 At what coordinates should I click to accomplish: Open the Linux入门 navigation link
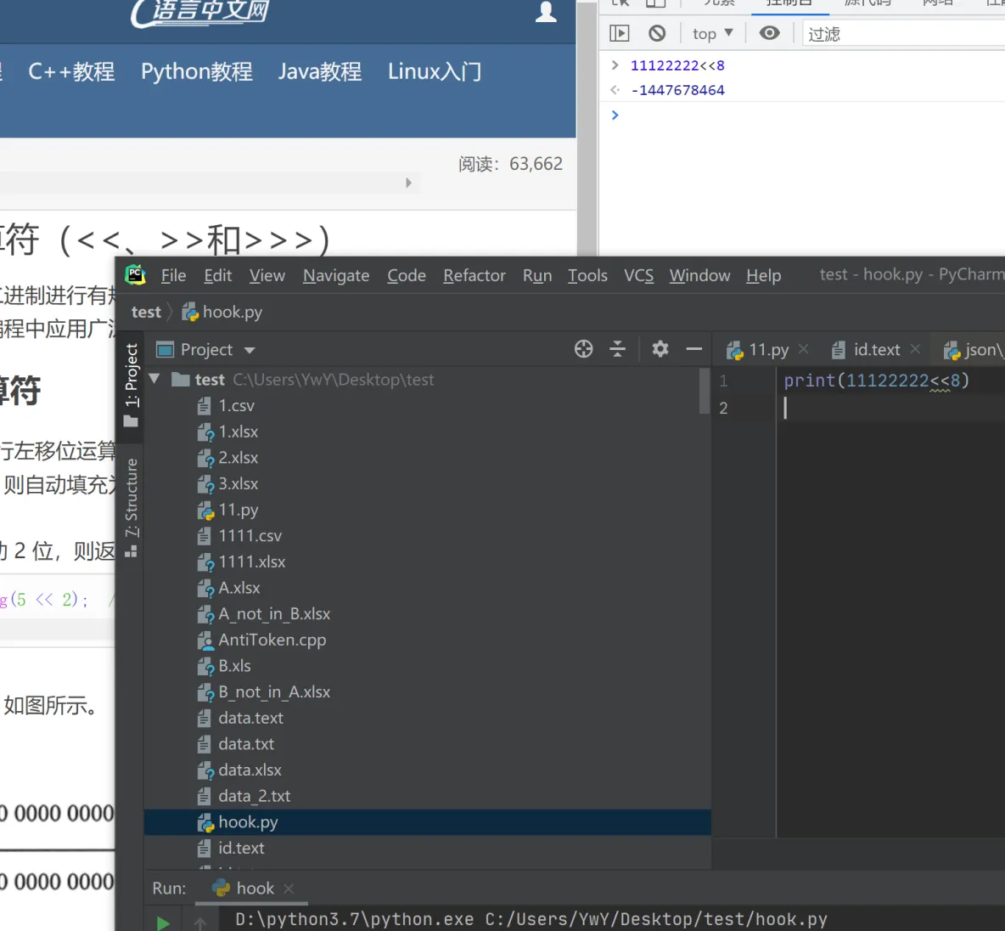[x=435, y=71]
